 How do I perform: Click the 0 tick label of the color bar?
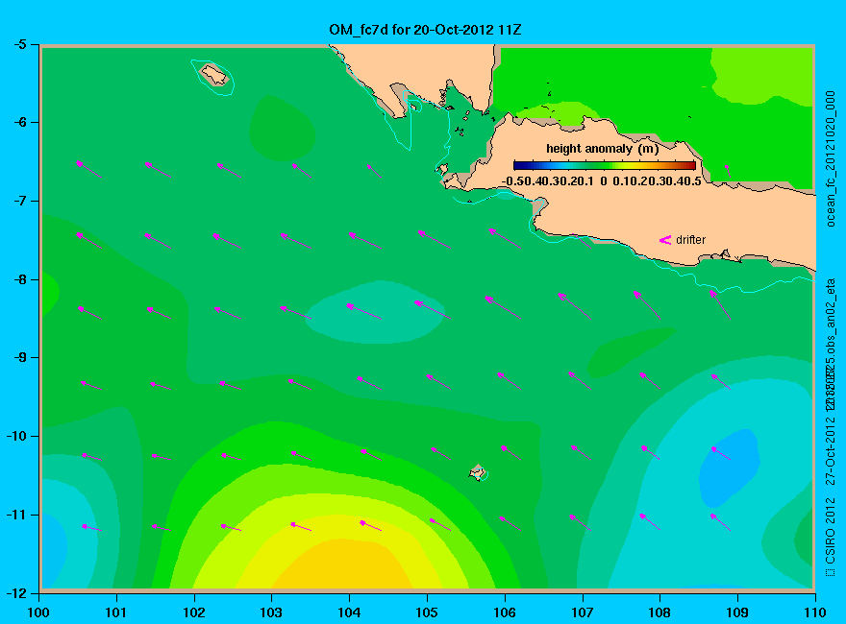click(x=604, y=181)
